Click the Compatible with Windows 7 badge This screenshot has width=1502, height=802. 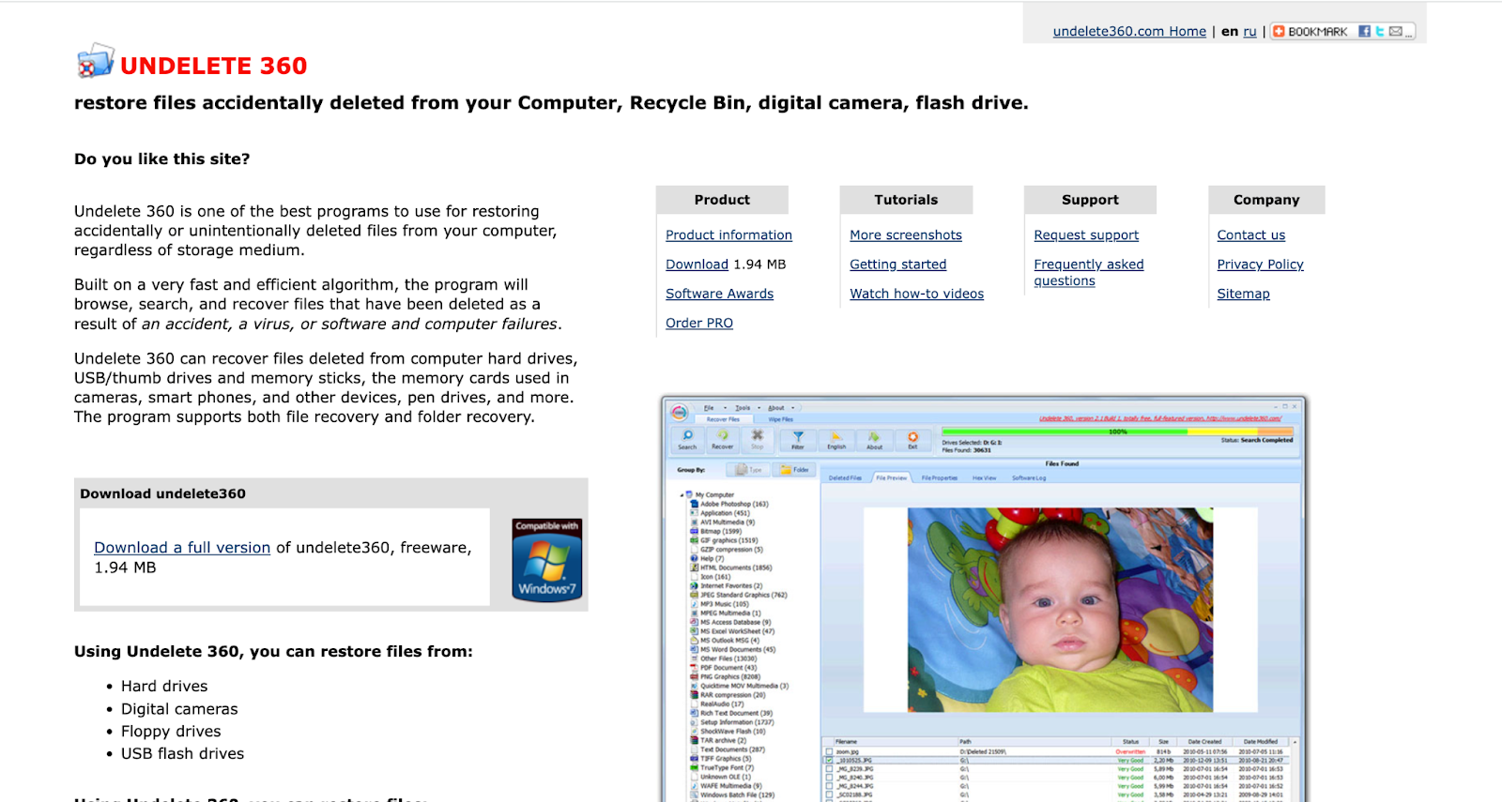pyautogui.click(x=547, y=560)
